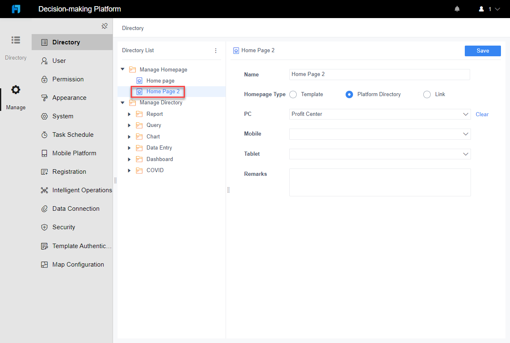
Task: Select the Directory icon in the left sidebar
Action: point(16,40)
